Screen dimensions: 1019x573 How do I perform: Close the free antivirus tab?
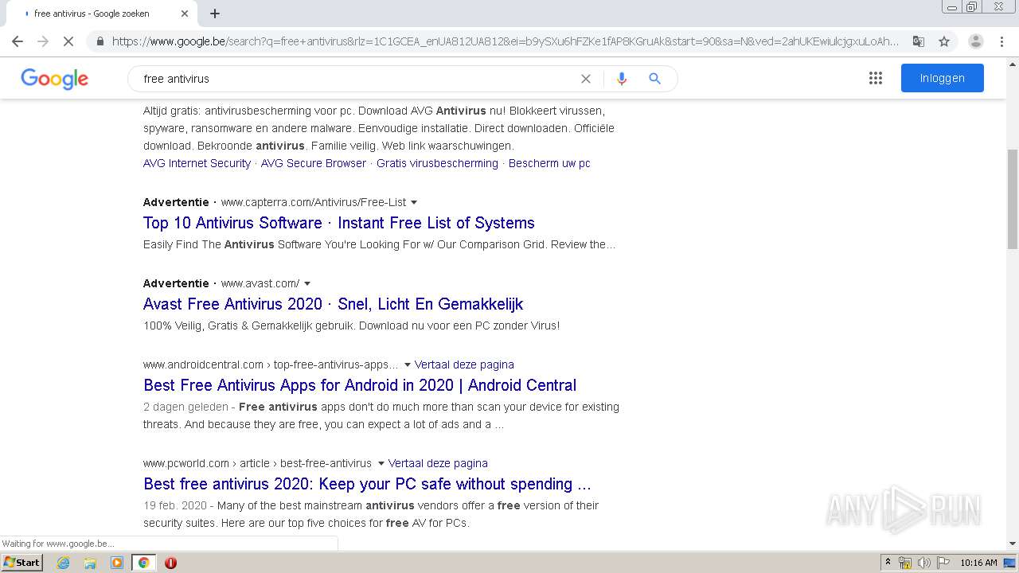click(x=185, y=14)
